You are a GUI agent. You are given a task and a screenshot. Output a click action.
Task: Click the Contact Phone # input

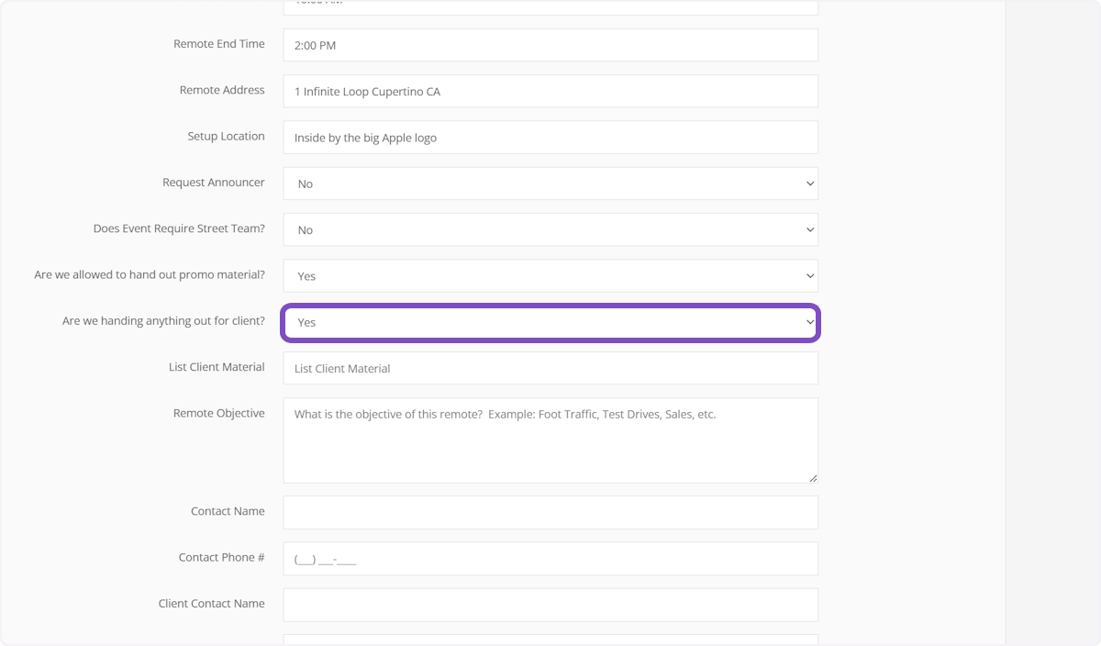tap(550, 559)
